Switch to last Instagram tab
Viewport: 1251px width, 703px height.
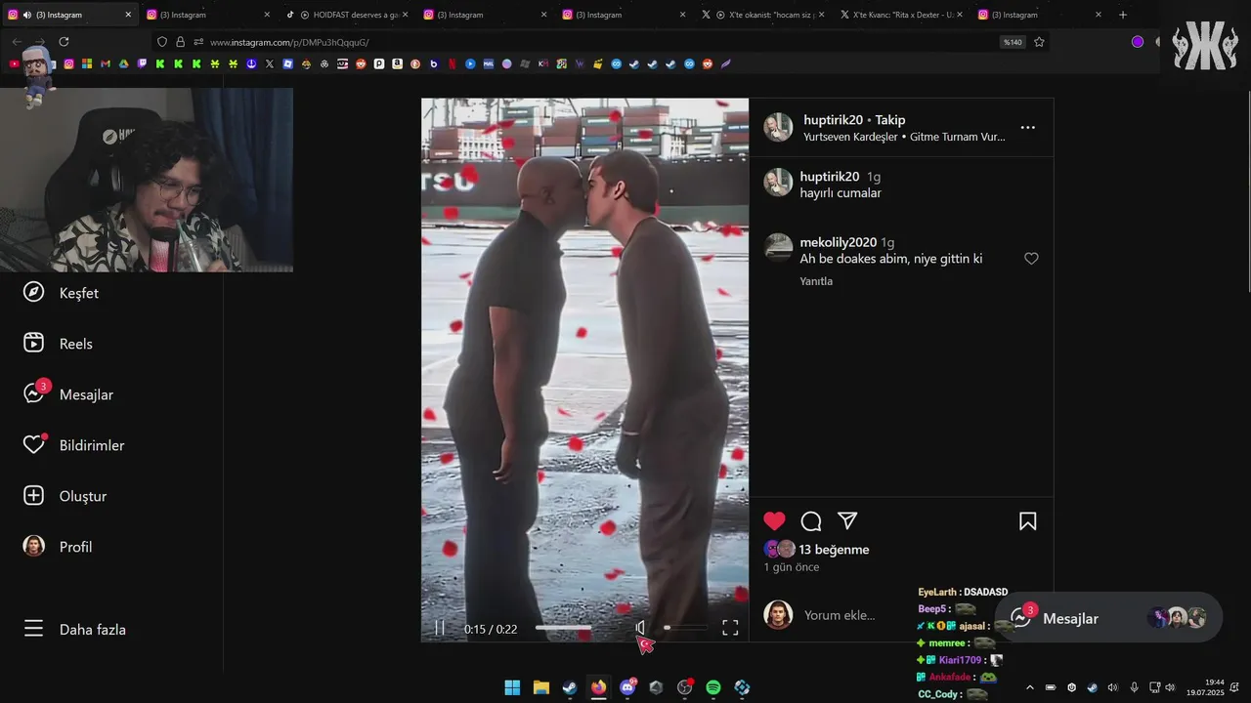(1041, 15)
